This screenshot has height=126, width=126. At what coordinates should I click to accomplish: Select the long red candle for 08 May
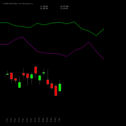pos(56,91)
